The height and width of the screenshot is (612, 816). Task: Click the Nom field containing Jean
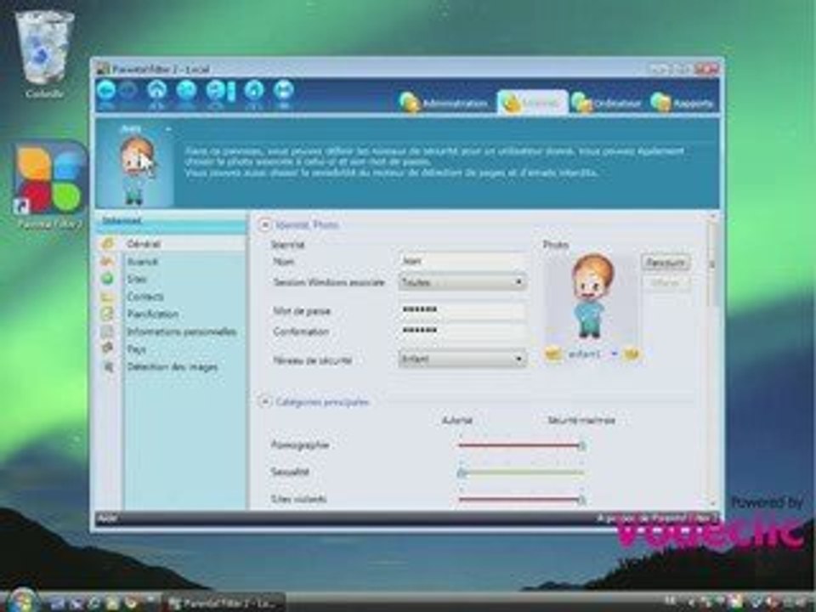tap(462, 261)
